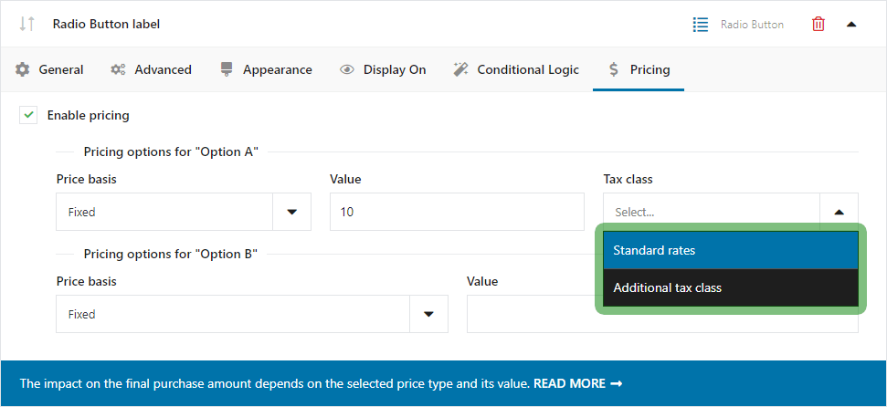Choose Additional tax class option
Screen dimensions: 887x407
tap(731, 287)
